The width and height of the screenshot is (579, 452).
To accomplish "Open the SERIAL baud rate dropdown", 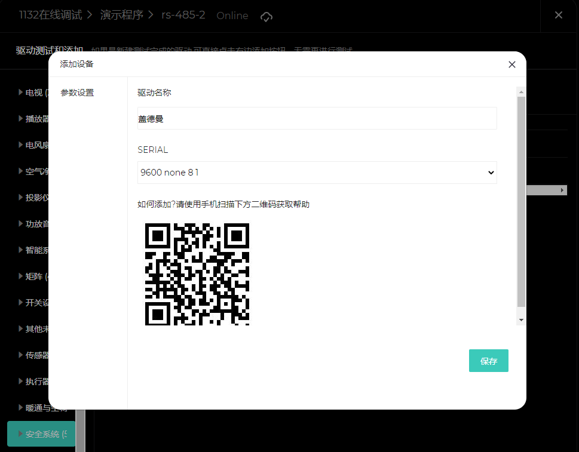I will point(317,173).
